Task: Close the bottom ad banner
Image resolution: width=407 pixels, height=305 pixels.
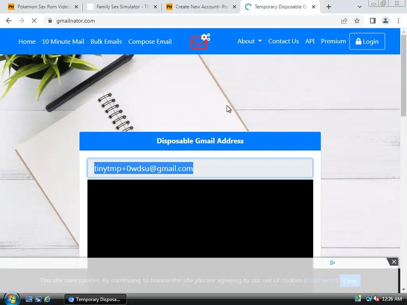Action: click(394, 262)
